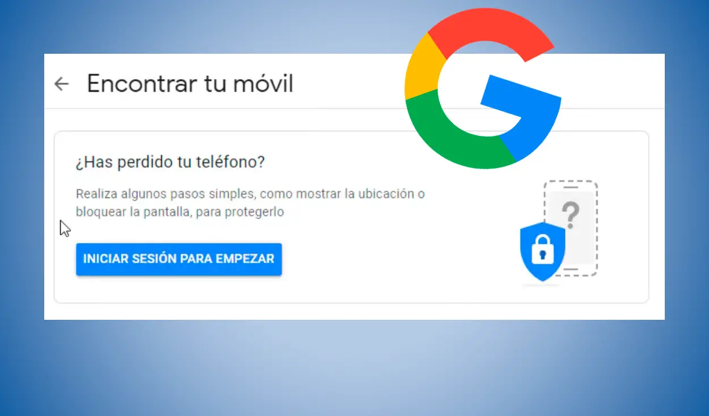The height and width of the screenshot is (416, 709).
Task: Click the blue shield security icon
Action: 542,252
